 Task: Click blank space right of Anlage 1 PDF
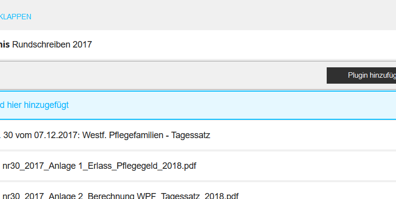(296, 166)
